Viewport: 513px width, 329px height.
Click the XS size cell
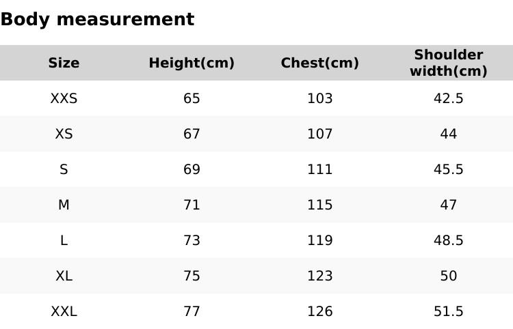[x=64, y=134]
